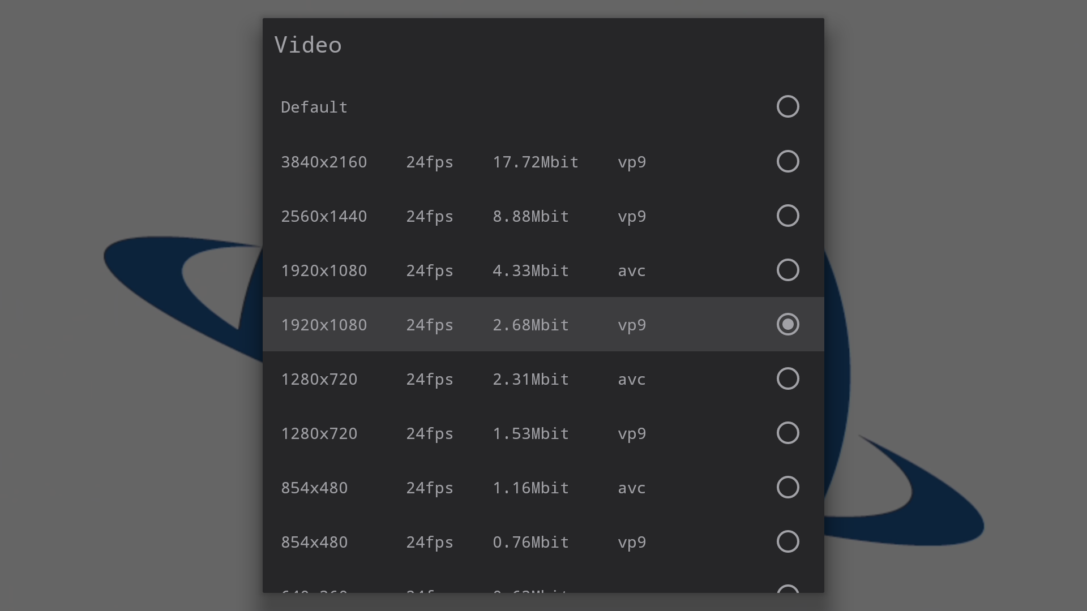Click the highlighted 1920x1080 2.68Mbit row
This screenshot has width=1087, height=611.
(543, 324)
